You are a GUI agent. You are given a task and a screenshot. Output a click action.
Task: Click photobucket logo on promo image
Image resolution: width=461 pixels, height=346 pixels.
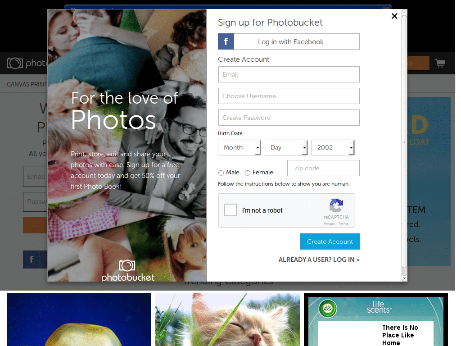[127, 271]
